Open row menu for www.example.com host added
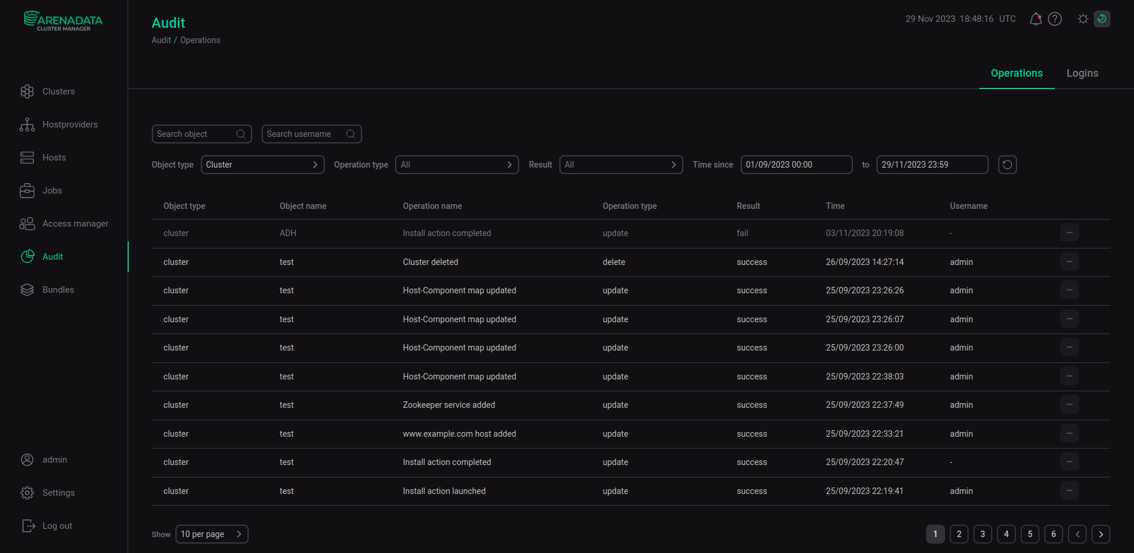Screen dimensions: 1134x553 (1070, 433)
